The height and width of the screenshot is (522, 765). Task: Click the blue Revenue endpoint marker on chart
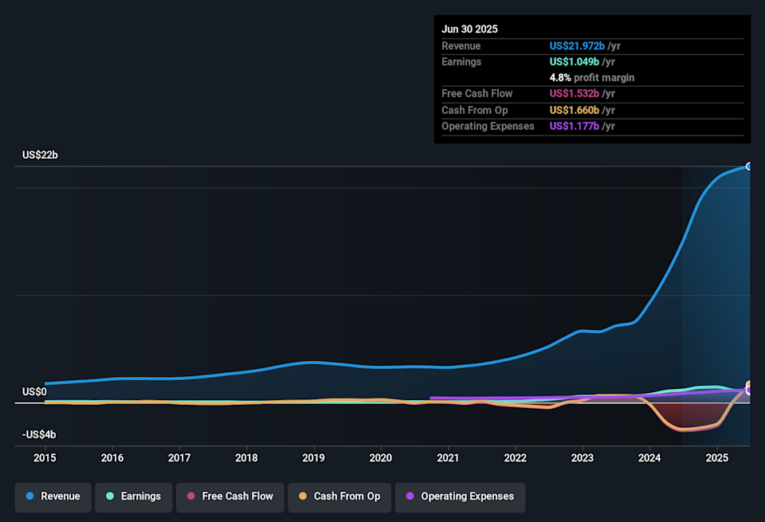tap(749, 166)
